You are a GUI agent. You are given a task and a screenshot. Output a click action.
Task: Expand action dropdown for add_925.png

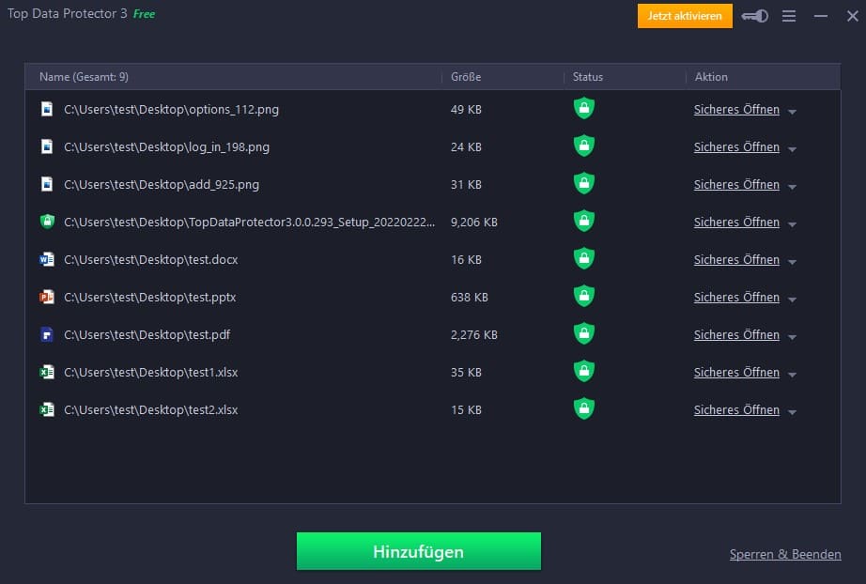point(792,187)
